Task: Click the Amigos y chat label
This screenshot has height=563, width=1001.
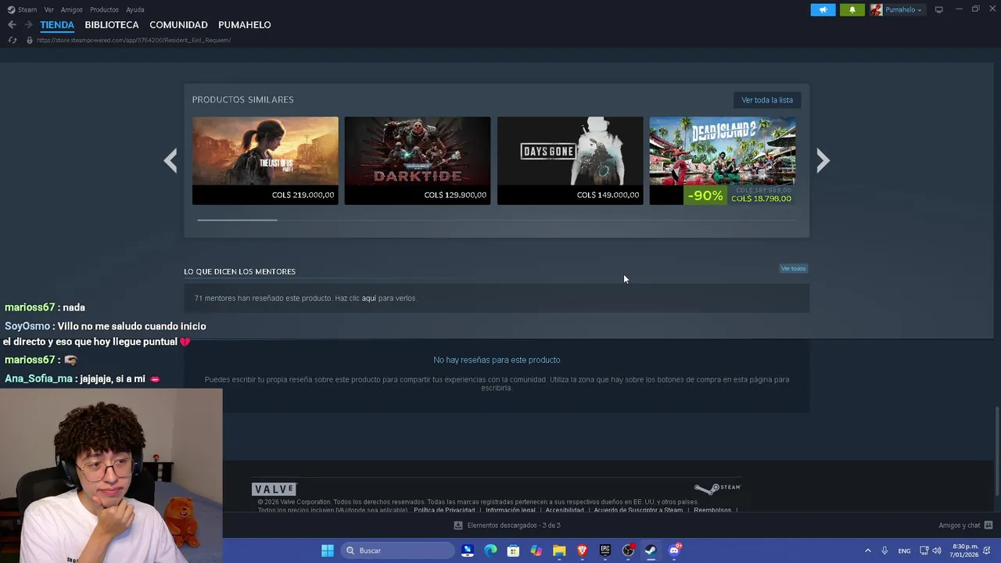Action: click(960, 525)
